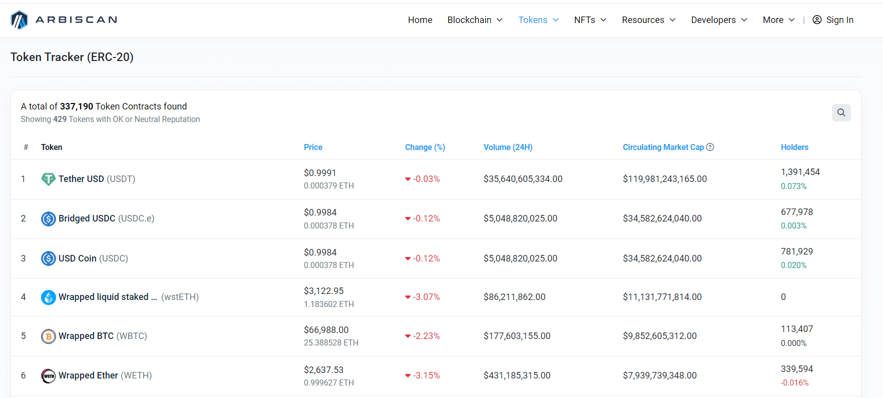This screenshot has width=883, height=398.
Task: Click the USD Coin token icon
Action: click(x=48, y=258)
